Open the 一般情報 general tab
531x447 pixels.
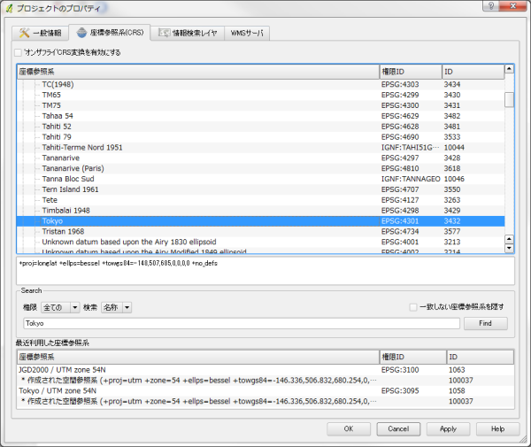pos(41,33)
